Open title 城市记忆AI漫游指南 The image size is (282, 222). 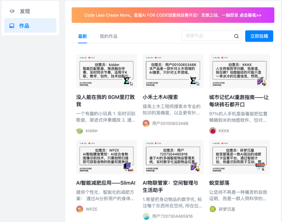(239, 101)
